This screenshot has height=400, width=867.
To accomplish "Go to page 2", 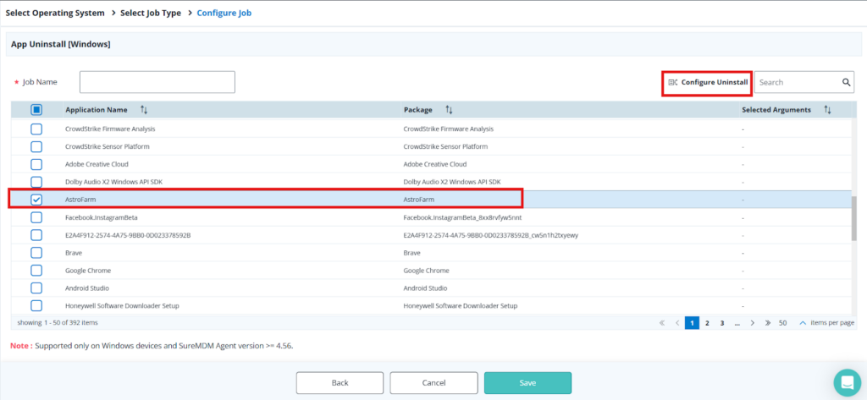I will point(707,323).
